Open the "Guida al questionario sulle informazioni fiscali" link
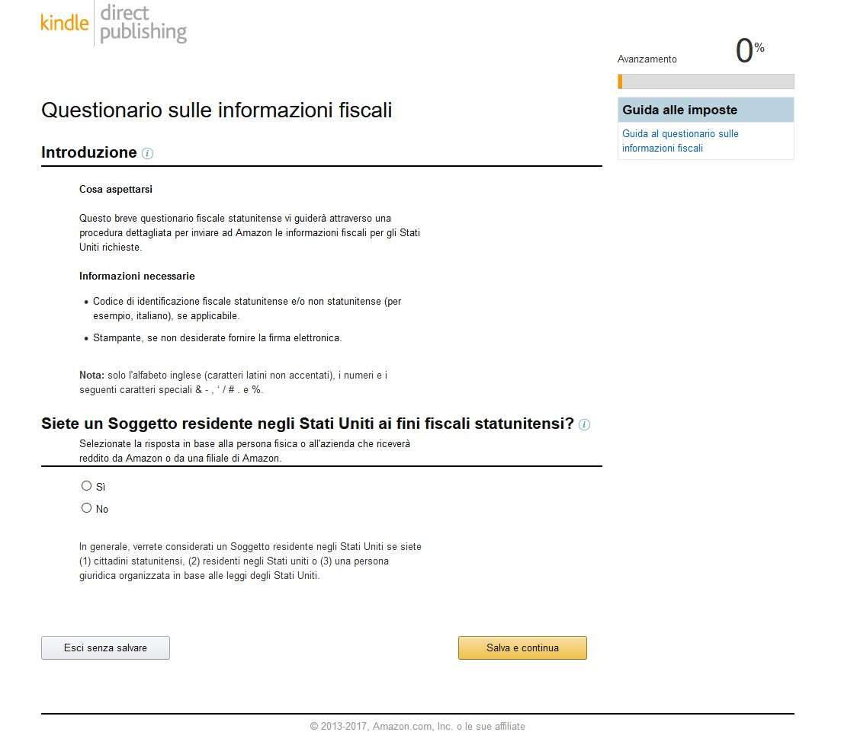The image size is (857, 745). point(680,141)
